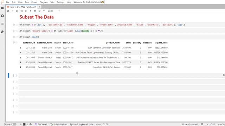Viewport: 225px width, 126px height.
Task: Click Python 3 (ipykernel) Idle kernel status
Action: point(82,125)
